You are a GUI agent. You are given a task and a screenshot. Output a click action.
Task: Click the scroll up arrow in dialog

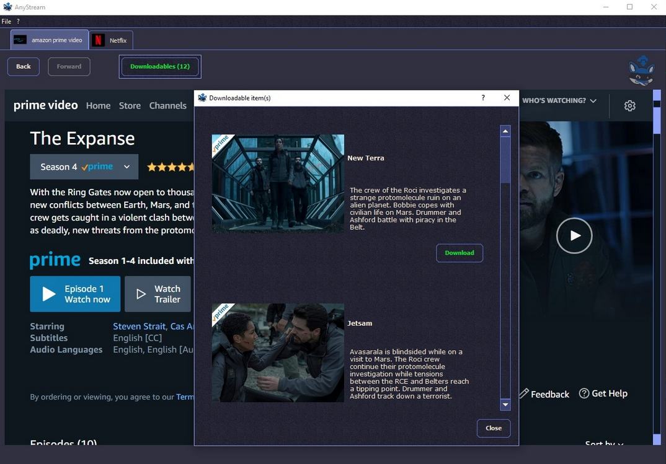[x=505, y=131]
